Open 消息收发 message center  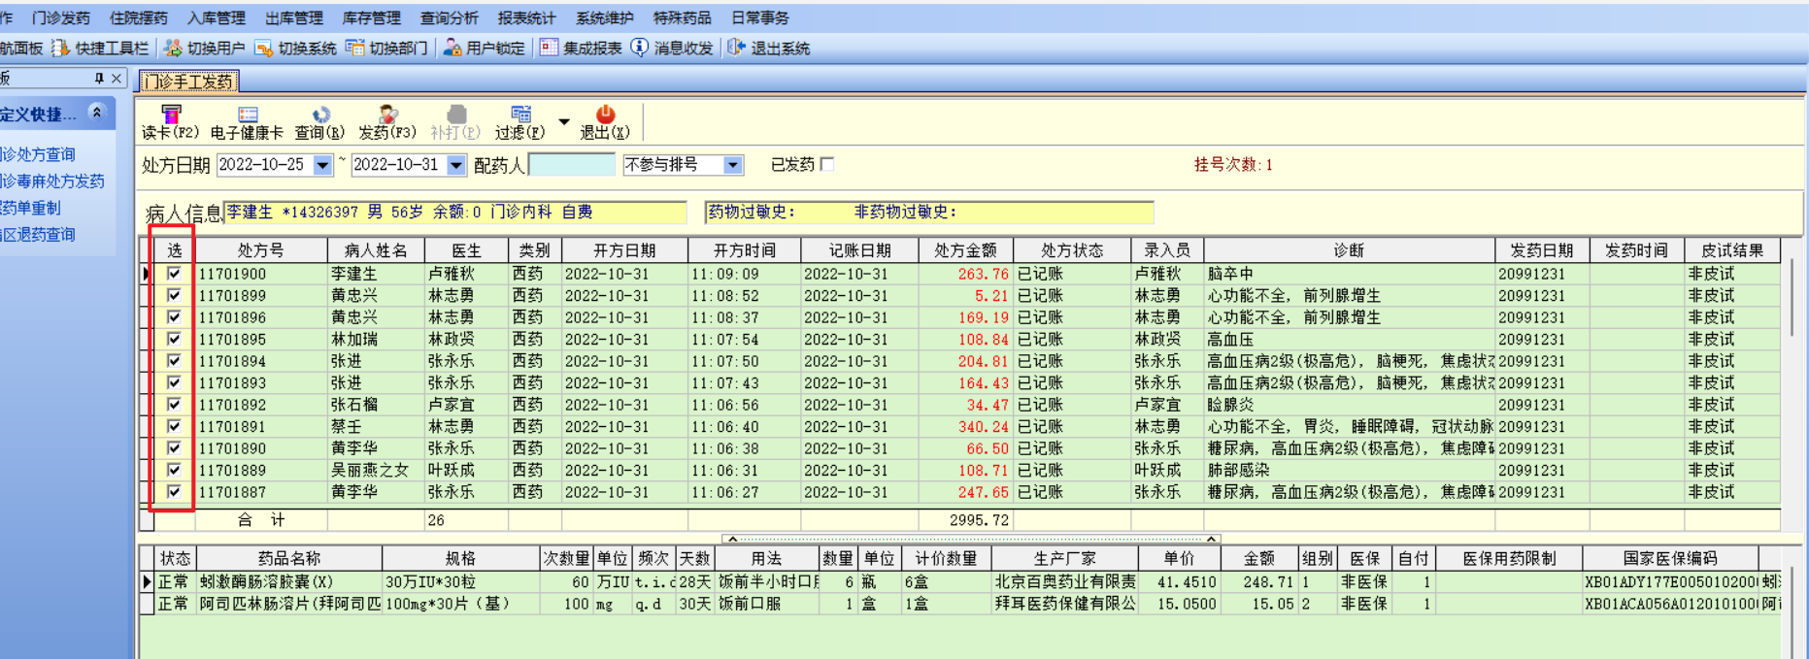pos(672,48)
